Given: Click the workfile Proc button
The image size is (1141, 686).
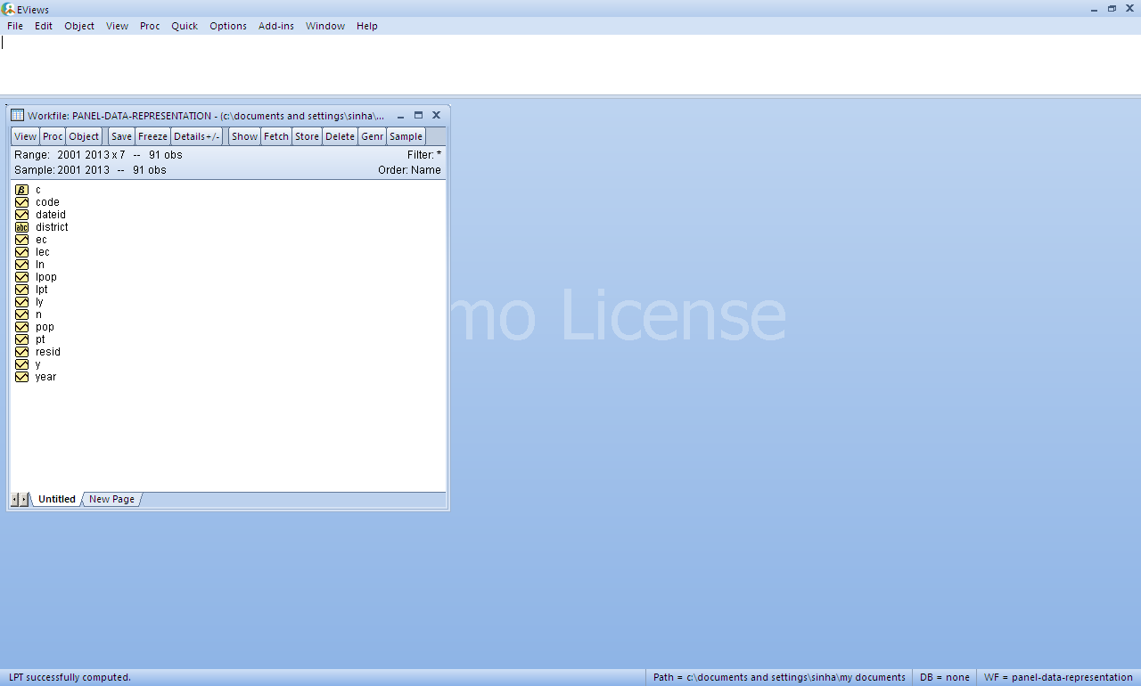Looking at the screenshot, I should point(53,136).
